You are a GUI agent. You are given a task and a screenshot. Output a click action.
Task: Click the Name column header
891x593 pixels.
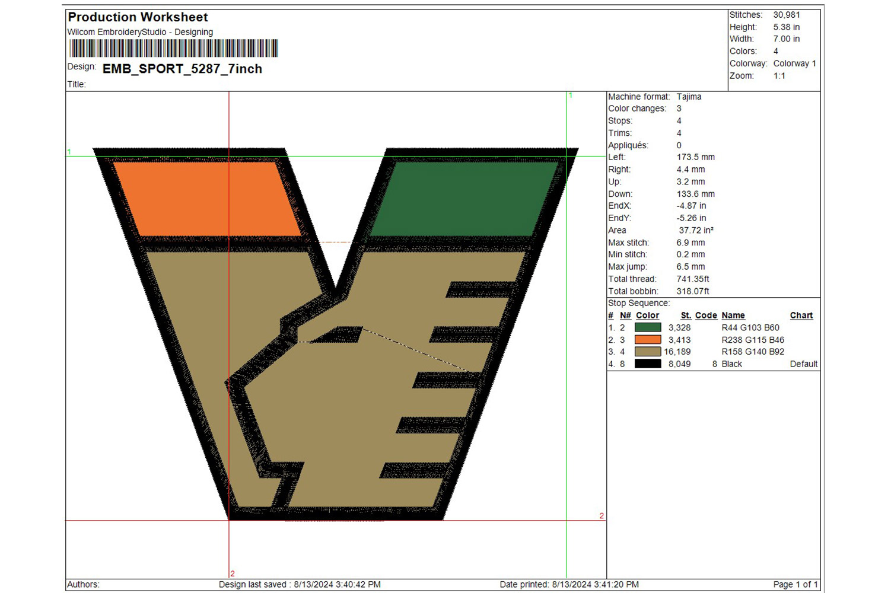[x=733, y=315]
